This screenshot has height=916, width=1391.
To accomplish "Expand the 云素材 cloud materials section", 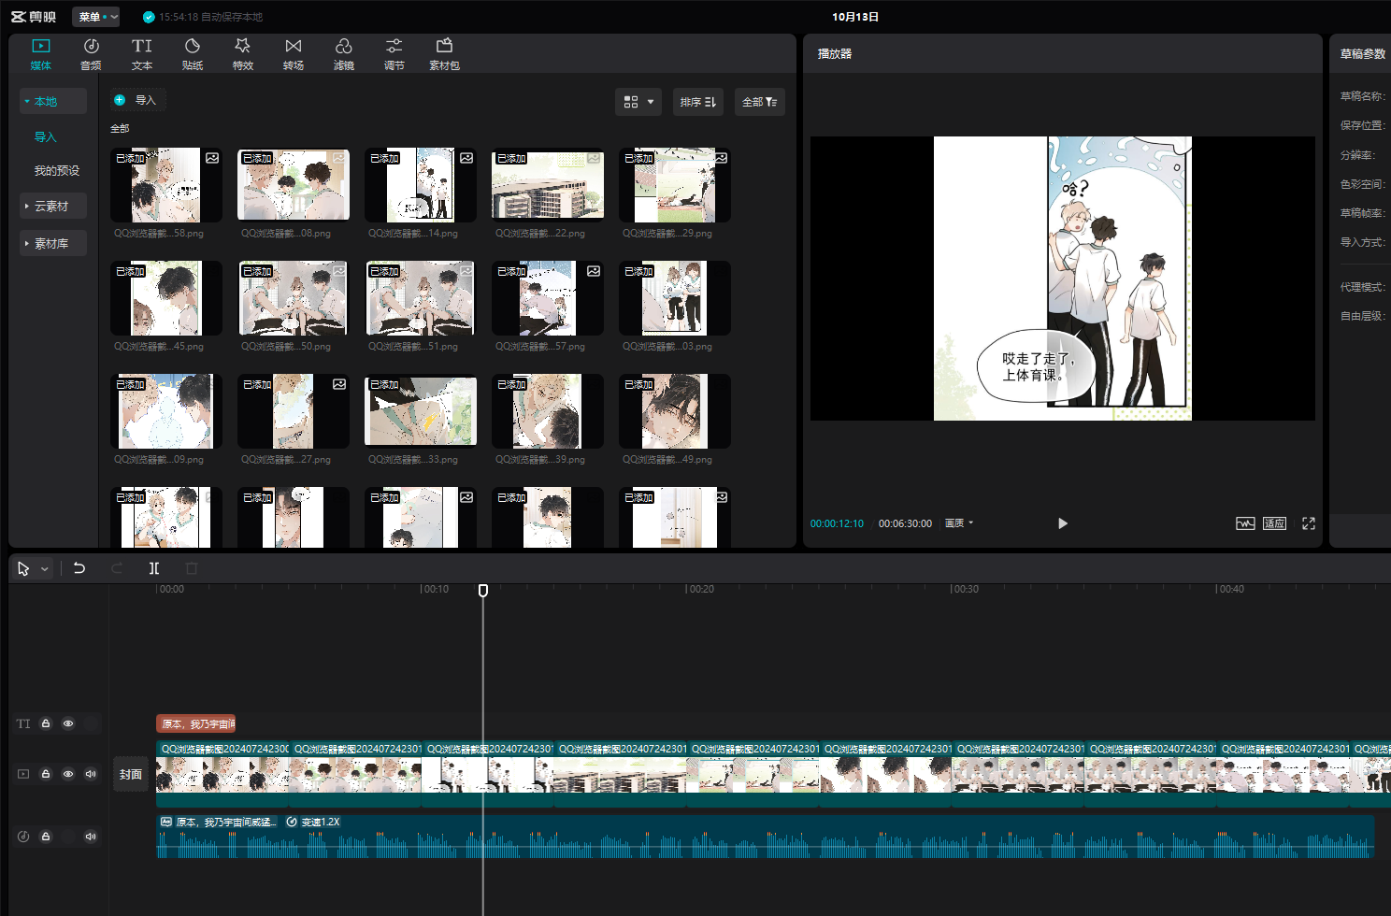I will (x=53, y=206).
